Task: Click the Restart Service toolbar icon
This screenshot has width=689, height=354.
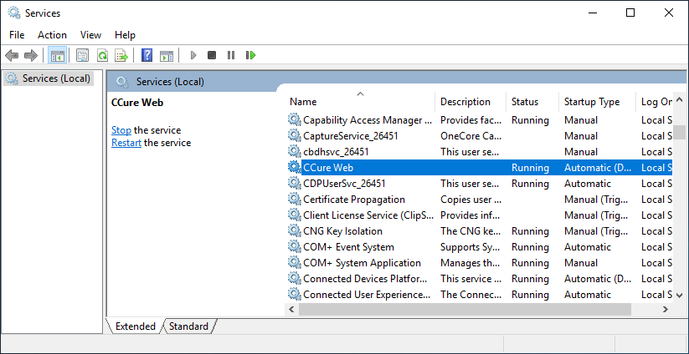Action: (250, 55)
